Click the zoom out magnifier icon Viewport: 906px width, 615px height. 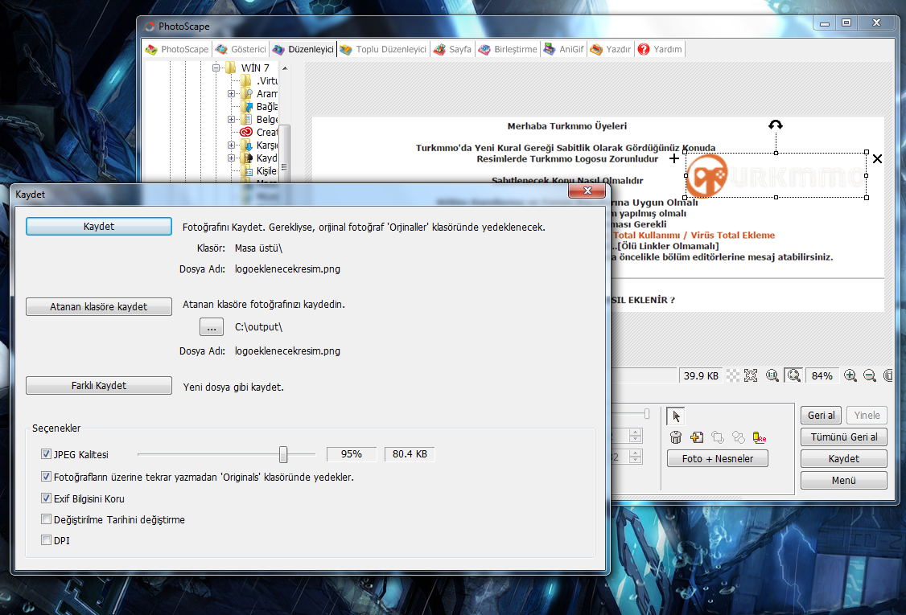pyautogui.click(x=870, y=376)
